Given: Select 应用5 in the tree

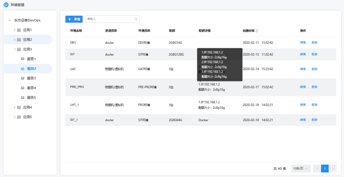Looking at the screenshot, I should tap(27, 117).
